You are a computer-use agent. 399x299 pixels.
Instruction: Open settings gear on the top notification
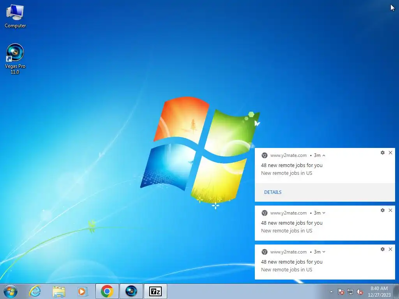383,153
